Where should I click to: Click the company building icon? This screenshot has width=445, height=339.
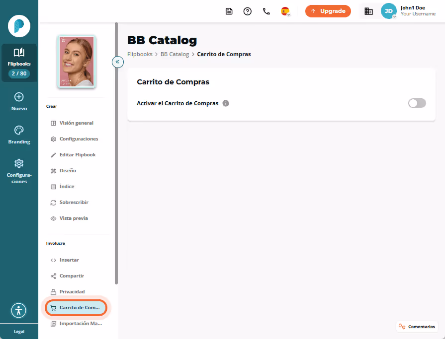tap(368, 11)
